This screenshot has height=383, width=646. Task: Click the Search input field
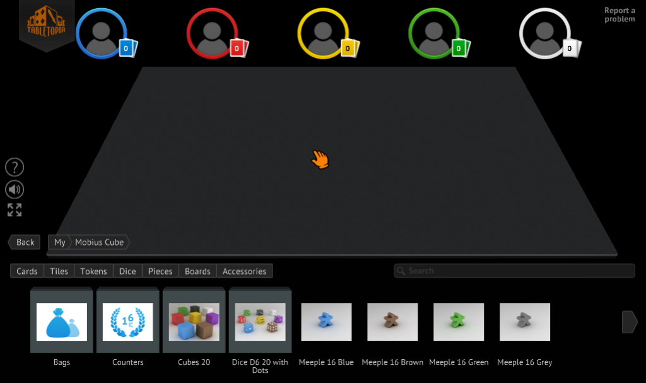click(x=514, y=271)
